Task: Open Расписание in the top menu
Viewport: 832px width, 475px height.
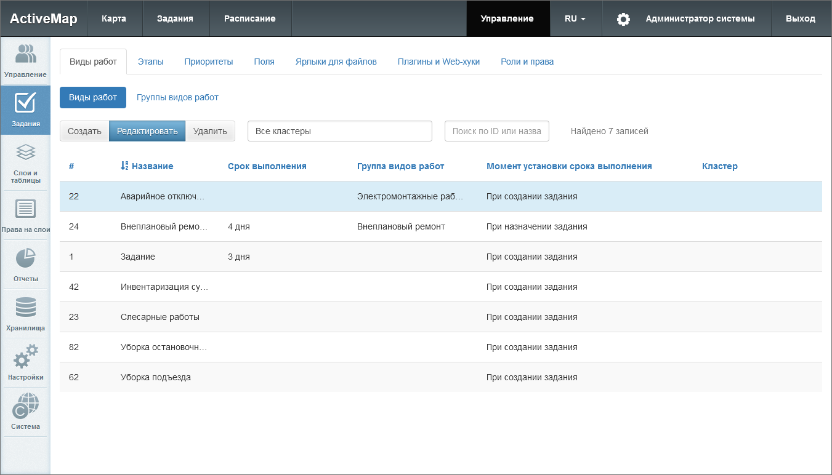Action: [249, 19]
